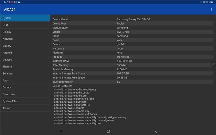The height and width of the screenshot is (135, 216).
Task: Click the Manufacturer row label
Action: click(60, 28)
